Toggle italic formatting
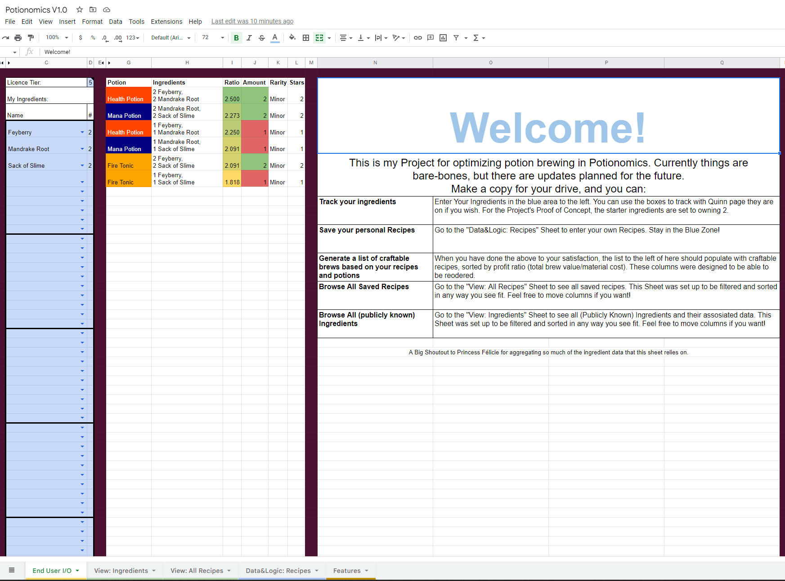Image resolution: width=785 pixels, height=581 pixels. pos(249,38)
